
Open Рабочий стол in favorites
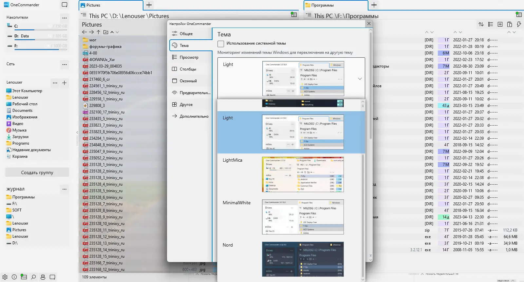coord(25,104)
